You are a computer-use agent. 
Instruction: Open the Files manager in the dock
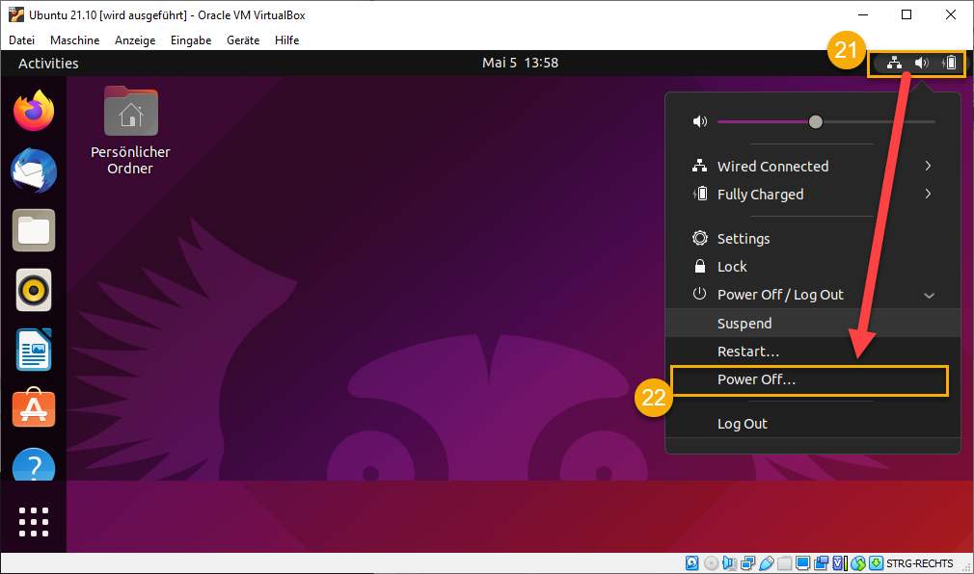[x=34, y=230]
